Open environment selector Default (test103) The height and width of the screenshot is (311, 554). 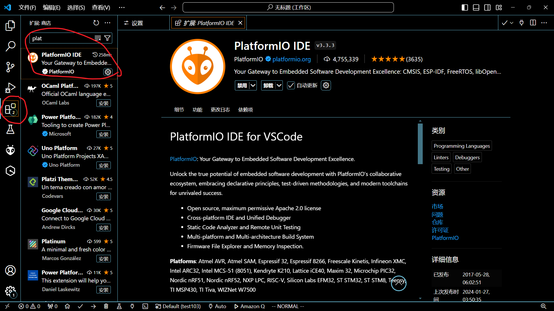click(x=178, y=306)
